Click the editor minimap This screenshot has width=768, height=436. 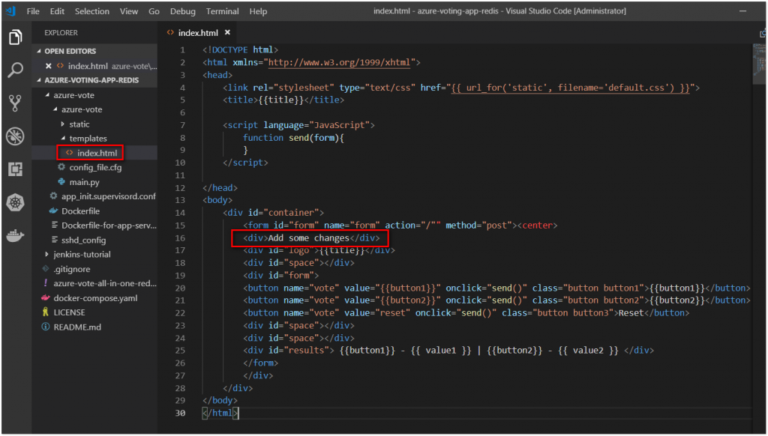(759, 64)
